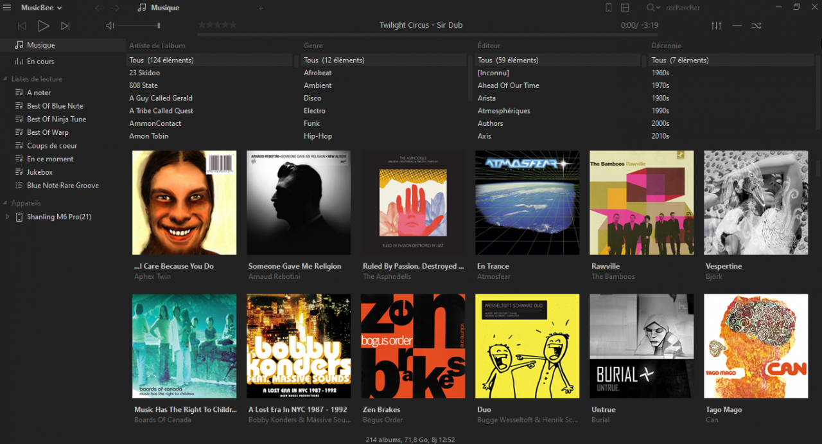The image size is (822, 444).
Task: Open the hamburger main menu
Action: click(x=7, y=8)
